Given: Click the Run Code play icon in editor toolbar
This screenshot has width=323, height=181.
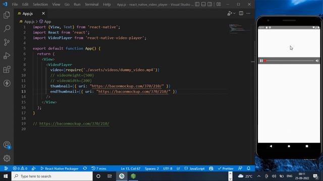Looking at the screenshot, I should click(230, 14).
